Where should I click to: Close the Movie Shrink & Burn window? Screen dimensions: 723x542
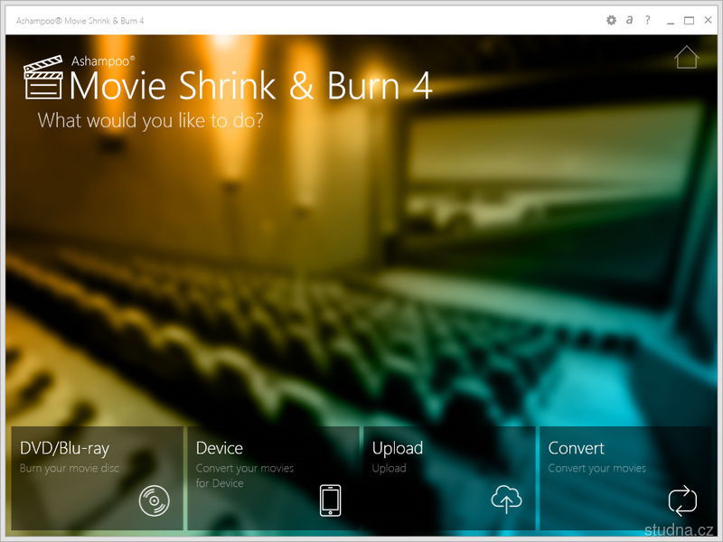708,20
